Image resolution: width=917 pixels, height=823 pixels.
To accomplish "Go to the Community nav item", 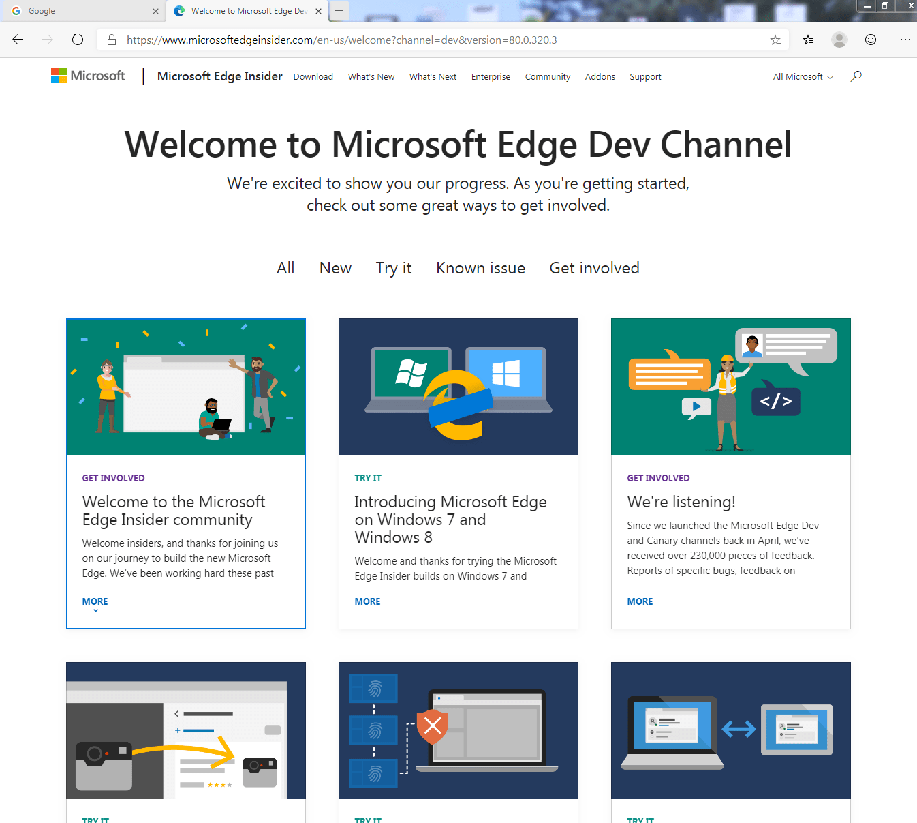I will click(548, 77).
